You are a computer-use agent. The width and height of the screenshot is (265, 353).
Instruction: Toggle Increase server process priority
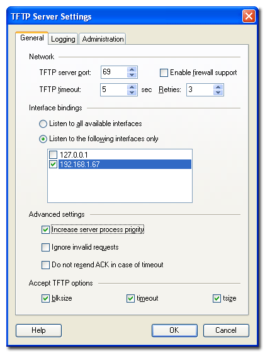(45, 229)
